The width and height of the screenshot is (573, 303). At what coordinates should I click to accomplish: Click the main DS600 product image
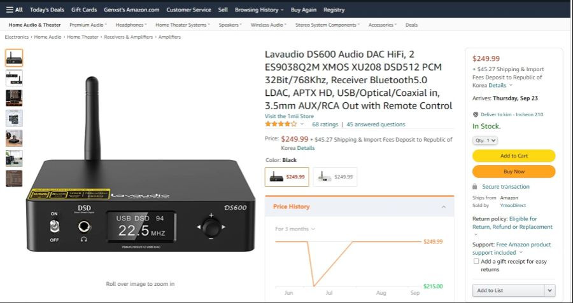tap(141, 164)
